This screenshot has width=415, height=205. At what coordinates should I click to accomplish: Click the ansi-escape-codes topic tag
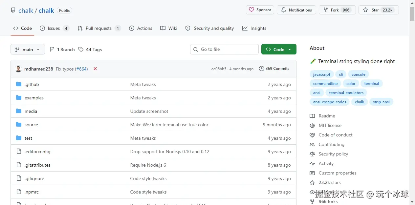pos(330,102)
